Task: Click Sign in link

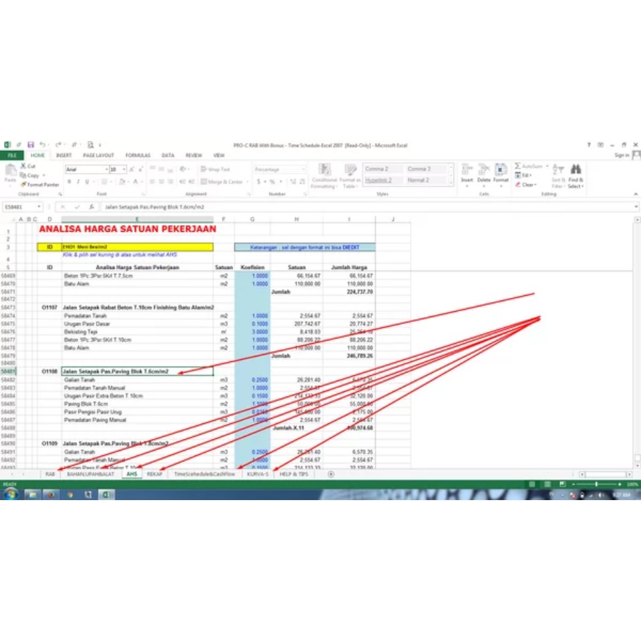Action: pos(622,156)
